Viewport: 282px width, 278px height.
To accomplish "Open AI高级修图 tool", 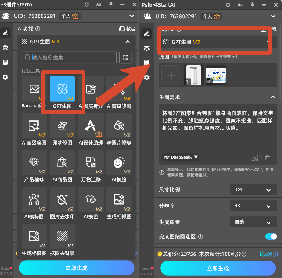I will [x=119, y=89].
